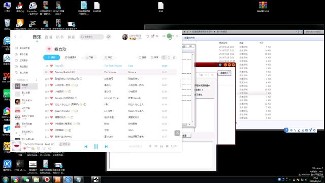Click the now-playing album cover thumbnail
This screenshot has height=183, width=325.
coord(16,146)
